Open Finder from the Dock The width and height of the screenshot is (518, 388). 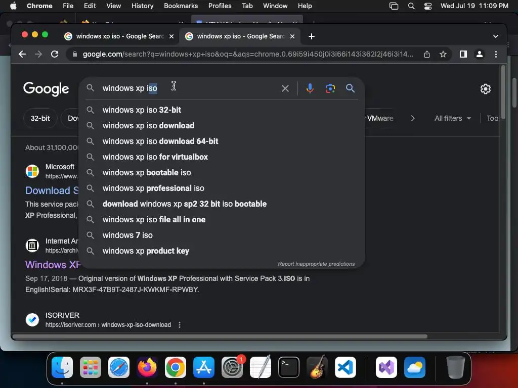coord(62,367)
